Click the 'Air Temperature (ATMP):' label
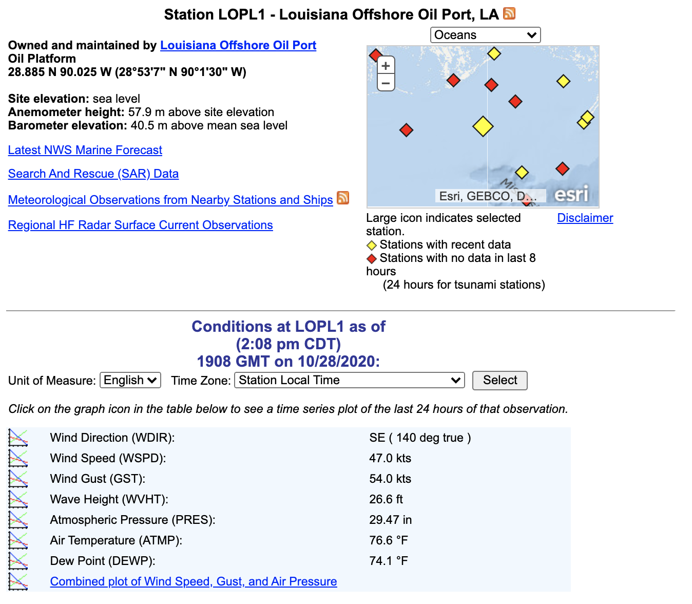The width and height of the screenshot is (692, 604). coord(117,540)
